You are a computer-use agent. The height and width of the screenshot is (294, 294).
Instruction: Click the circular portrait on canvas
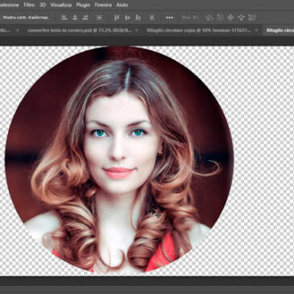tap(119, 160)
